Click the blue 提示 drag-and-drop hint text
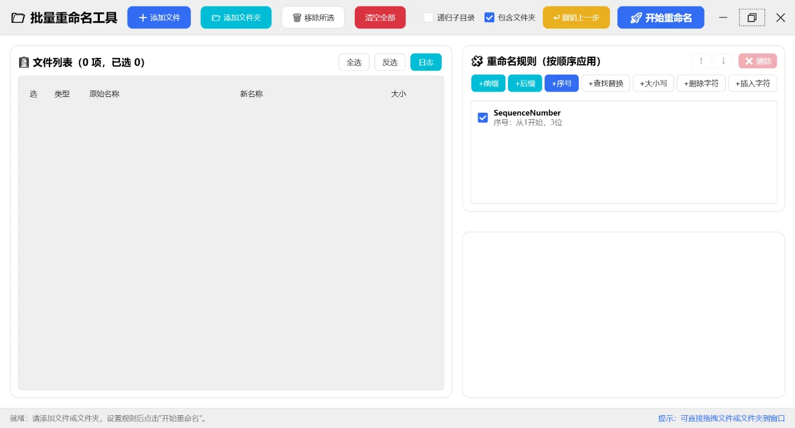 point(721,419)
